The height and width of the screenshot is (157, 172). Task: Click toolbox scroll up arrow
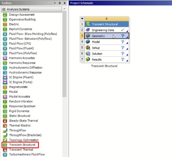(x=64, y=9)
